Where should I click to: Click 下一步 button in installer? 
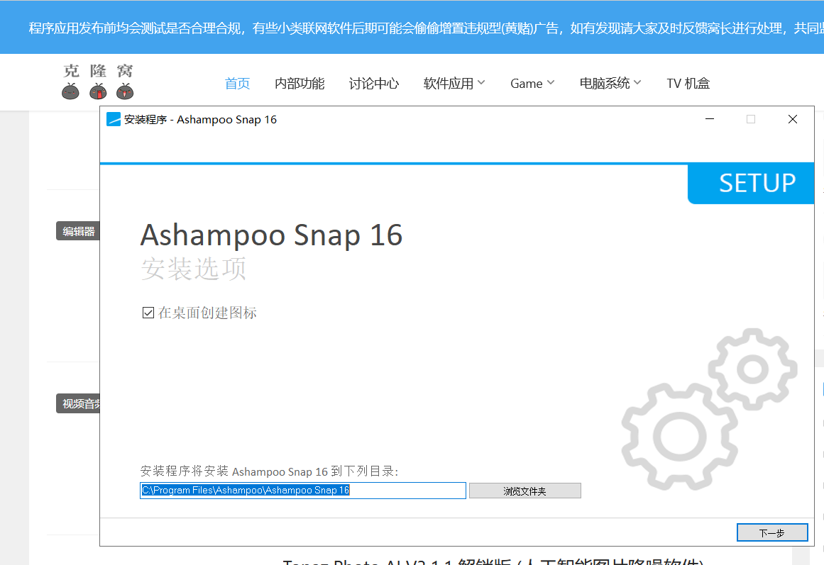(x=772, y=532)
